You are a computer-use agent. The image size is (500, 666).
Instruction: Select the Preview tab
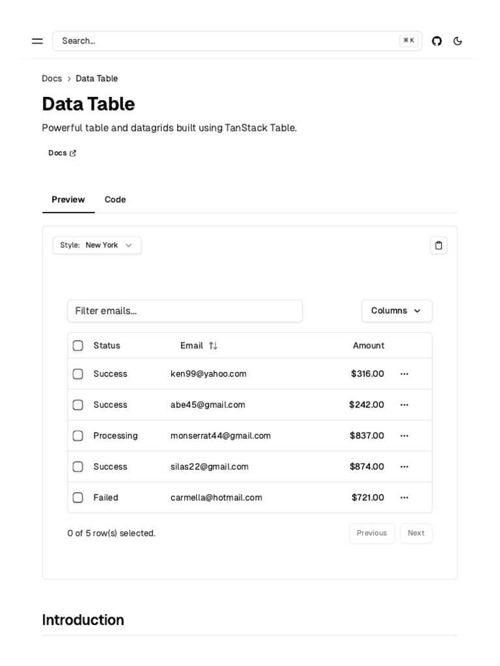point(68,200)
